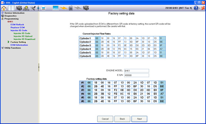Click the 20180 6HK1 (INT-Tier 4) label
Image resolution: width=206 pixels, height=124 pixels.
[x=178, y=8]
